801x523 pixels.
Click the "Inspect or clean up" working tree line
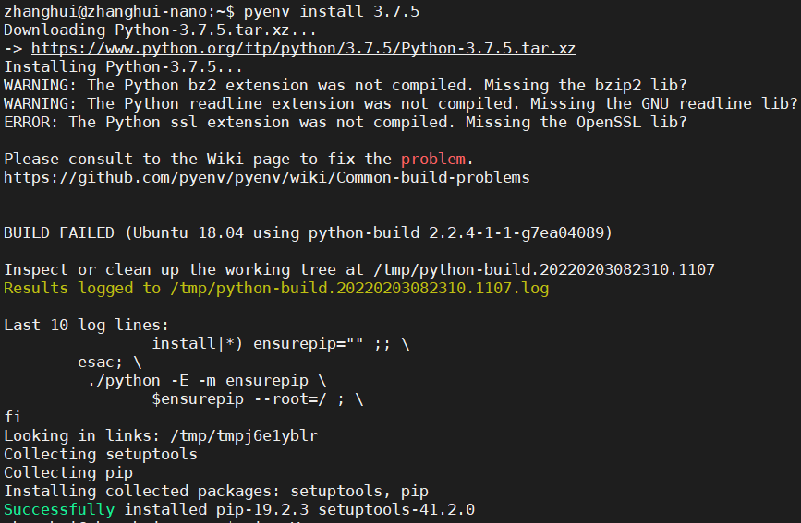click(x=359, y=269)
